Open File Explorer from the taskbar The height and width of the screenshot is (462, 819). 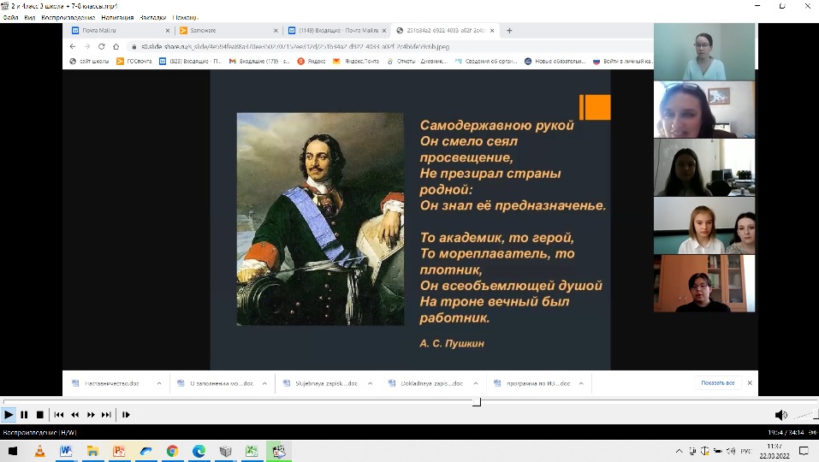point(93,451)
